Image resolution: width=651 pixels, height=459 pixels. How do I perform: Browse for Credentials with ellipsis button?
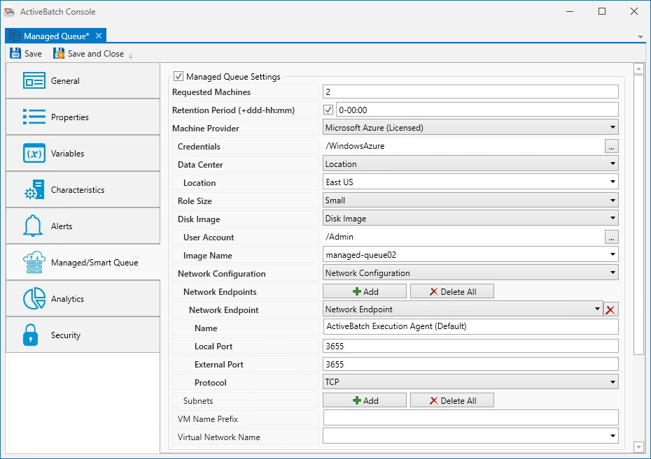point(611,146)
